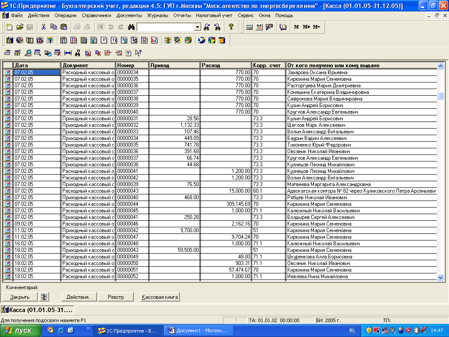The height and width of the screenshot is (337, 449).
Task: Open the Действия... actions menu button
Action: point(79,297)
